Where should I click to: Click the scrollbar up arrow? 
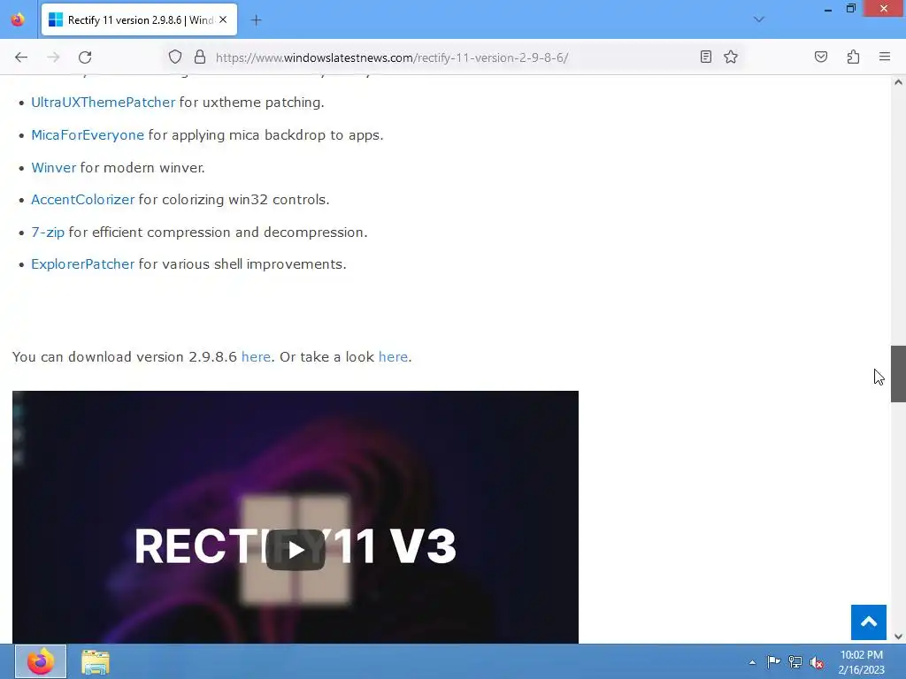898,82
